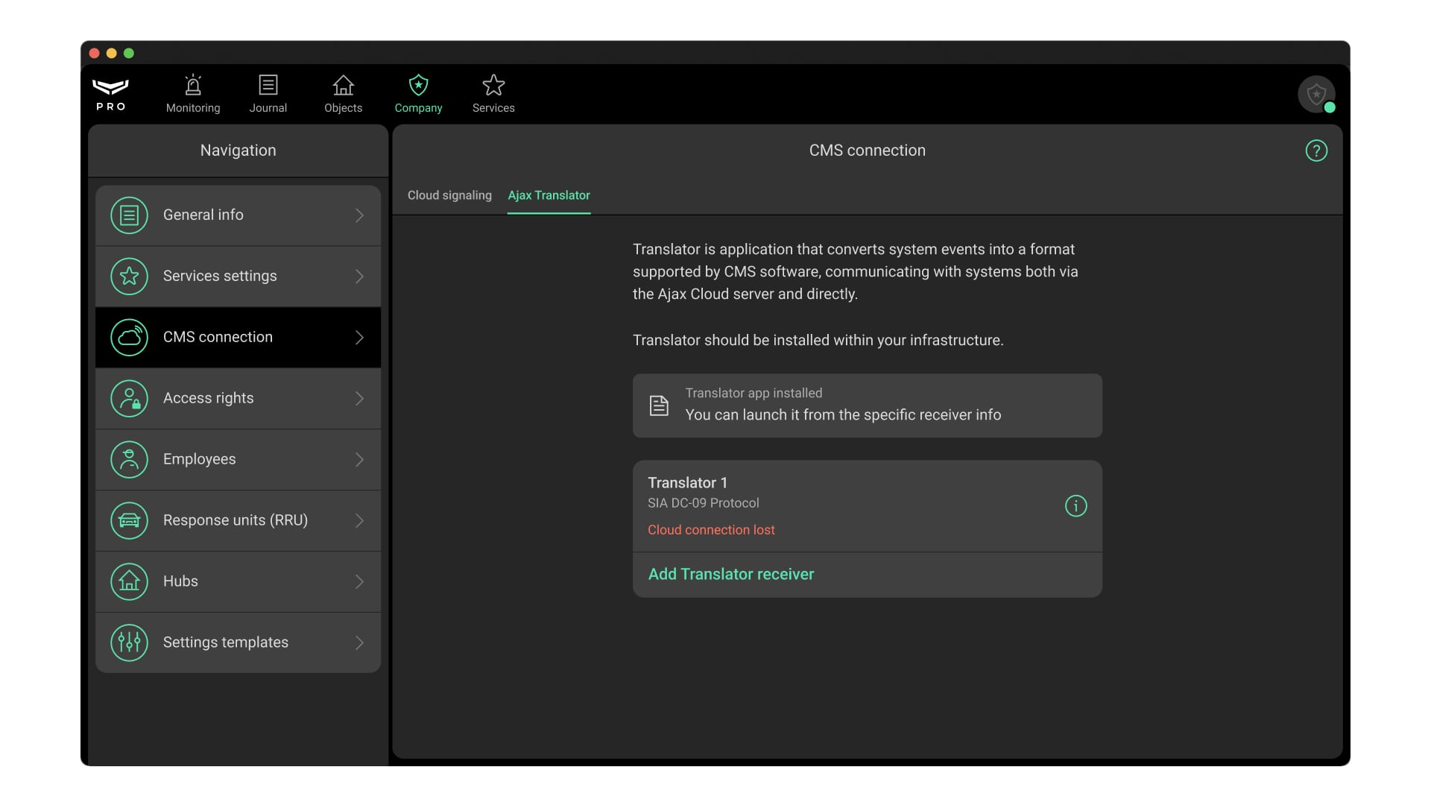Open the Response units (RRU) item
Screen dimensions: 1431x805
(236, 520)
